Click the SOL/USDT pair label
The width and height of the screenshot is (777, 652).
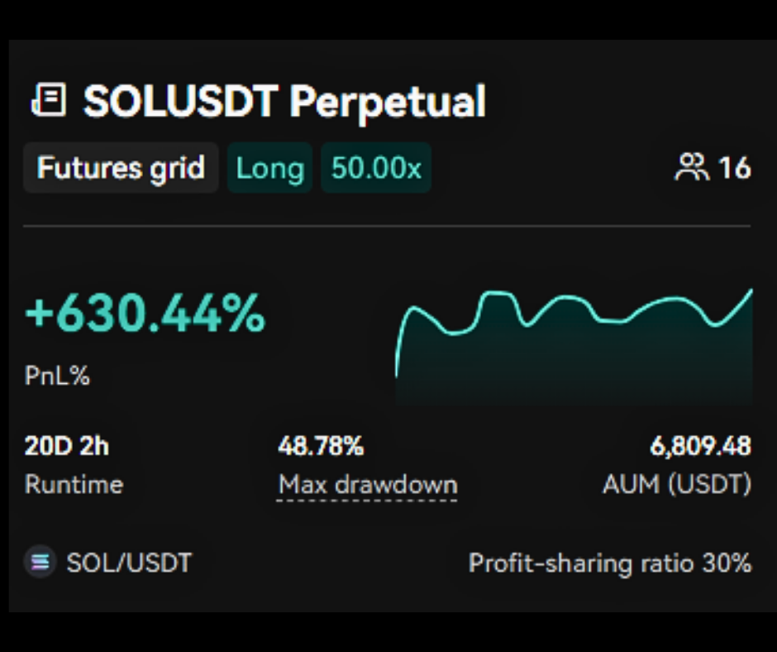[x=129, y=563]
